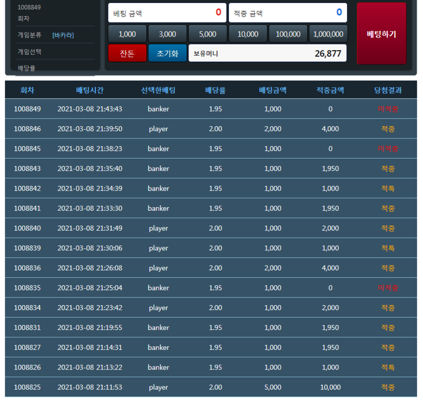Screen dimensions: 423x410
Task: Click the 적특 result for round 1008842
Action: pos(388,189)
